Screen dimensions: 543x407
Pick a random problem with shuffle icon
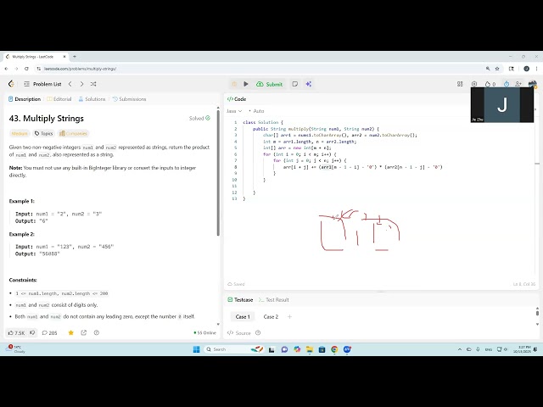[93, 84]
